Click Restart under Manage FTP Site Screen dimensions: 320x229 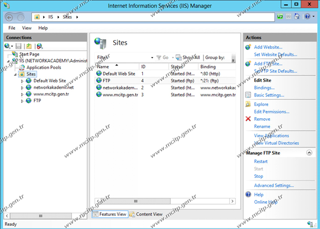(x=261, y=161)
